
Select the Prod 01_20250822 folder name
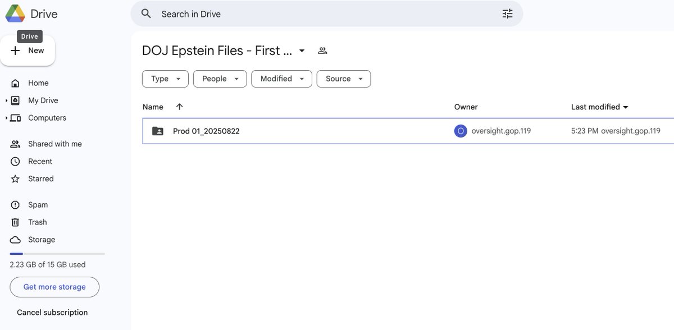coord(206,131)
